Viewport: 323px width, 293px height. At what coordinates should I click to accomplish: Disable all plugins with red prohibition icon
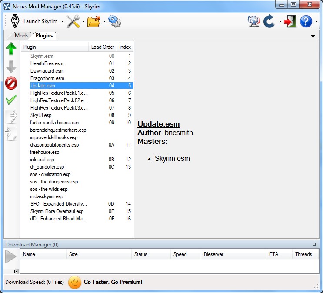point(11,83)
